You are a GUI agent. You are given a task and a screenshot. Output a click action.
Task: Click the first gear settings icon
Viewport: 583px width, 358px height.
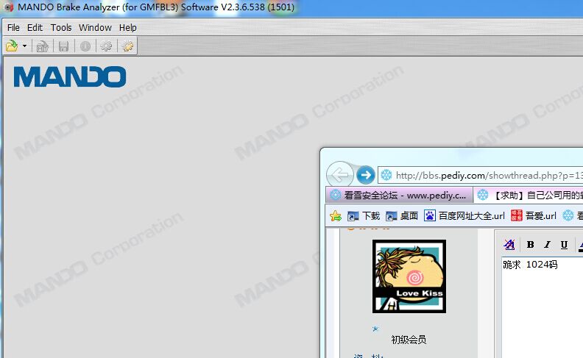pyautogui.click(x=106, y=46)
